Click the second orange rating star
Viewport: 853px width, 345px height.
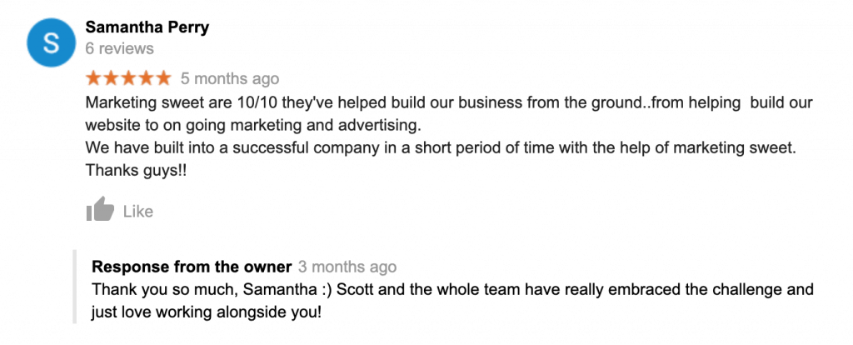pyautogui.click(x=111, y=78)
